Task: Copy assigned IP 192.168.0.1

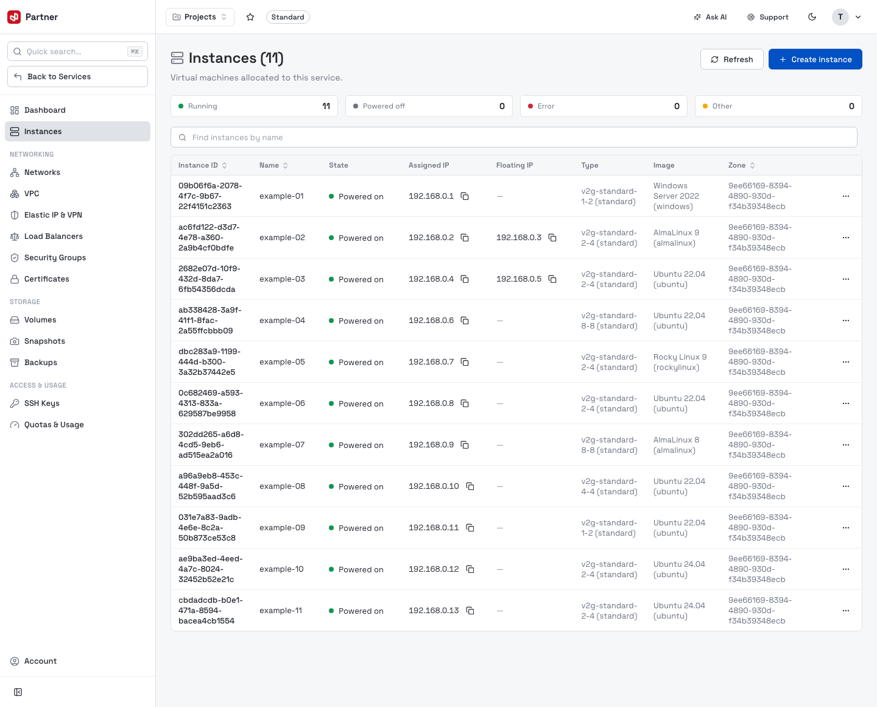Action: [465, 196]
